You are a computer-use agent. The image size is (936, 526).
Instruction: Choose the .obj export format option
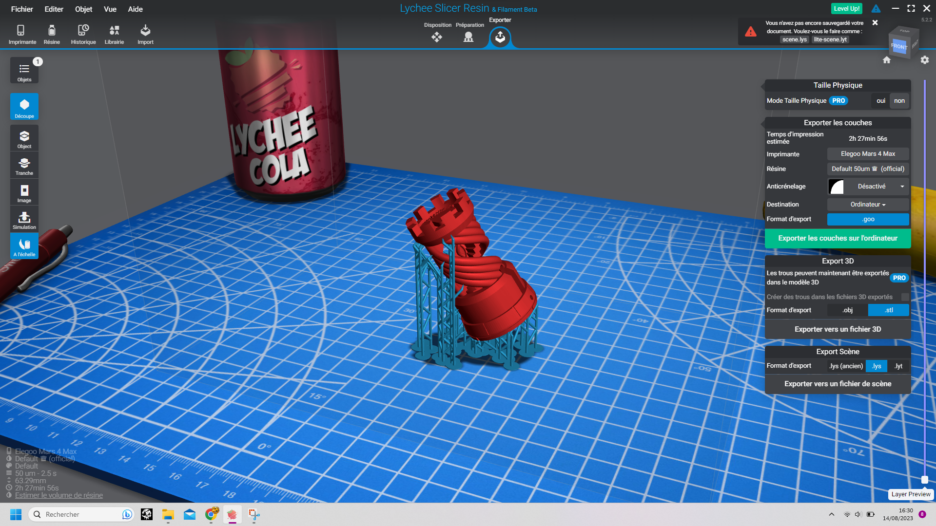click(x=847, y=310)
